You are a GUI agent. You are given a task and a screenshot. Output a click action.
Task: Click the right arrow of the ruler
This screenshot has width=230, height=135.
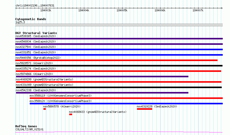[x=222, y=8]
